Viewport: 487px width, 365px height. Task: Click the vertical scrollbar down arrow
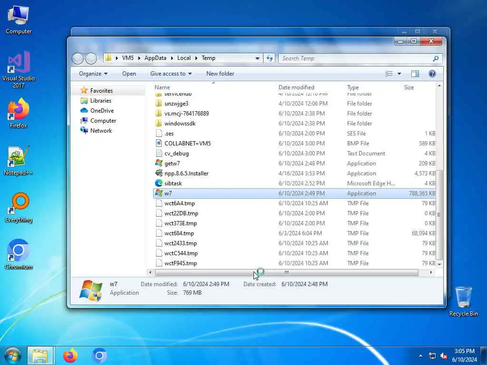[x=439, y=264]
